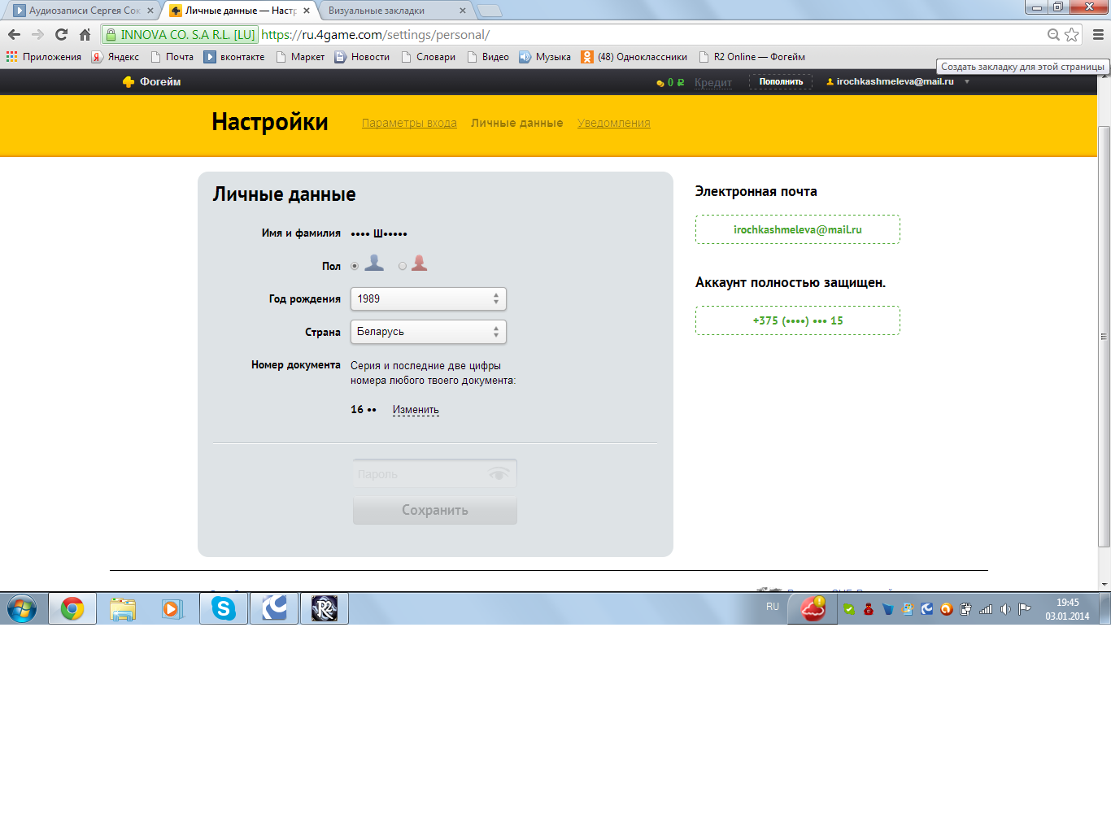This screenshot has height=832, width=1111.
Task: Switch to Chrome in the taskbar
Action: coord(72,608)
